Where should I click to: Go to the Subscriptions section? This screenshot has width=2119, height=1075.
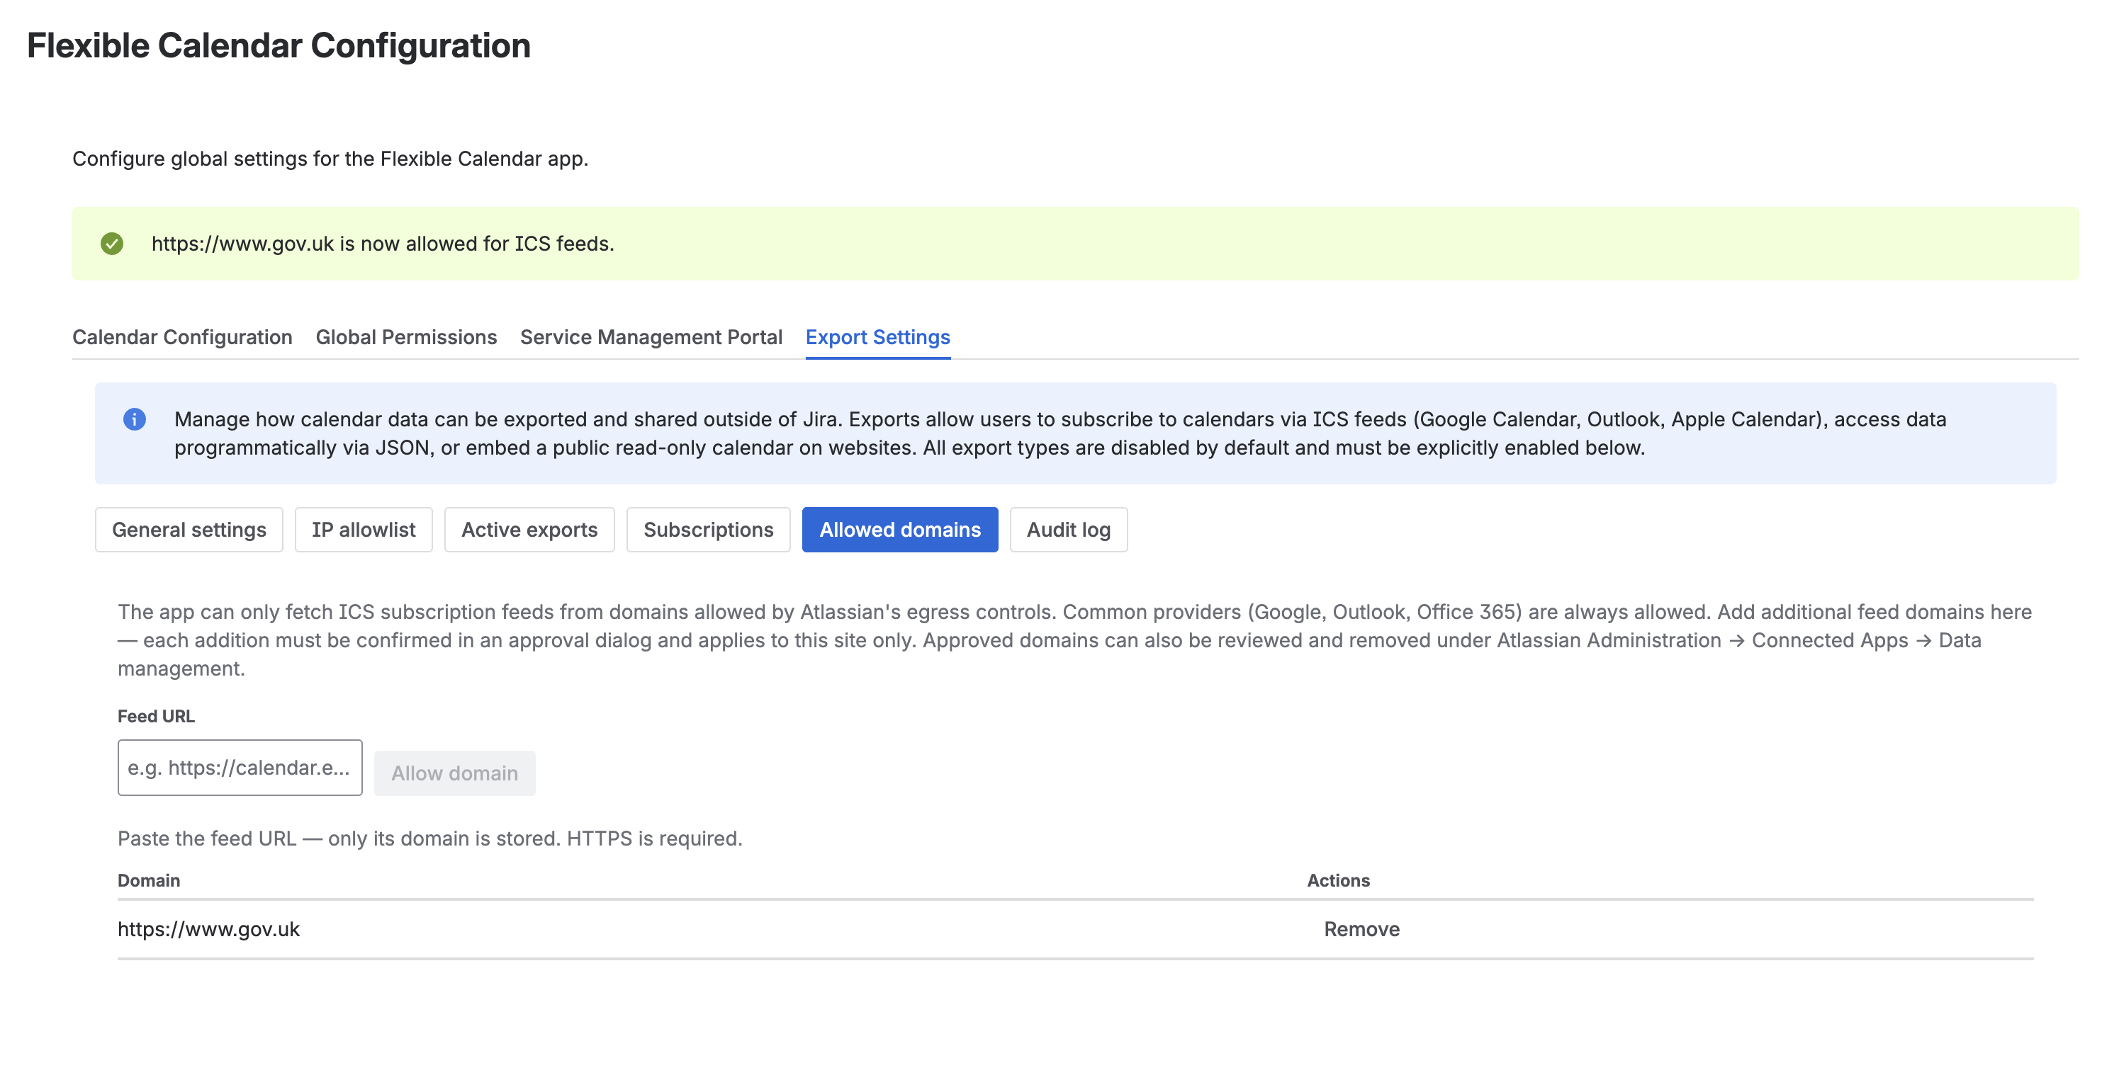[x=708, y=529]
